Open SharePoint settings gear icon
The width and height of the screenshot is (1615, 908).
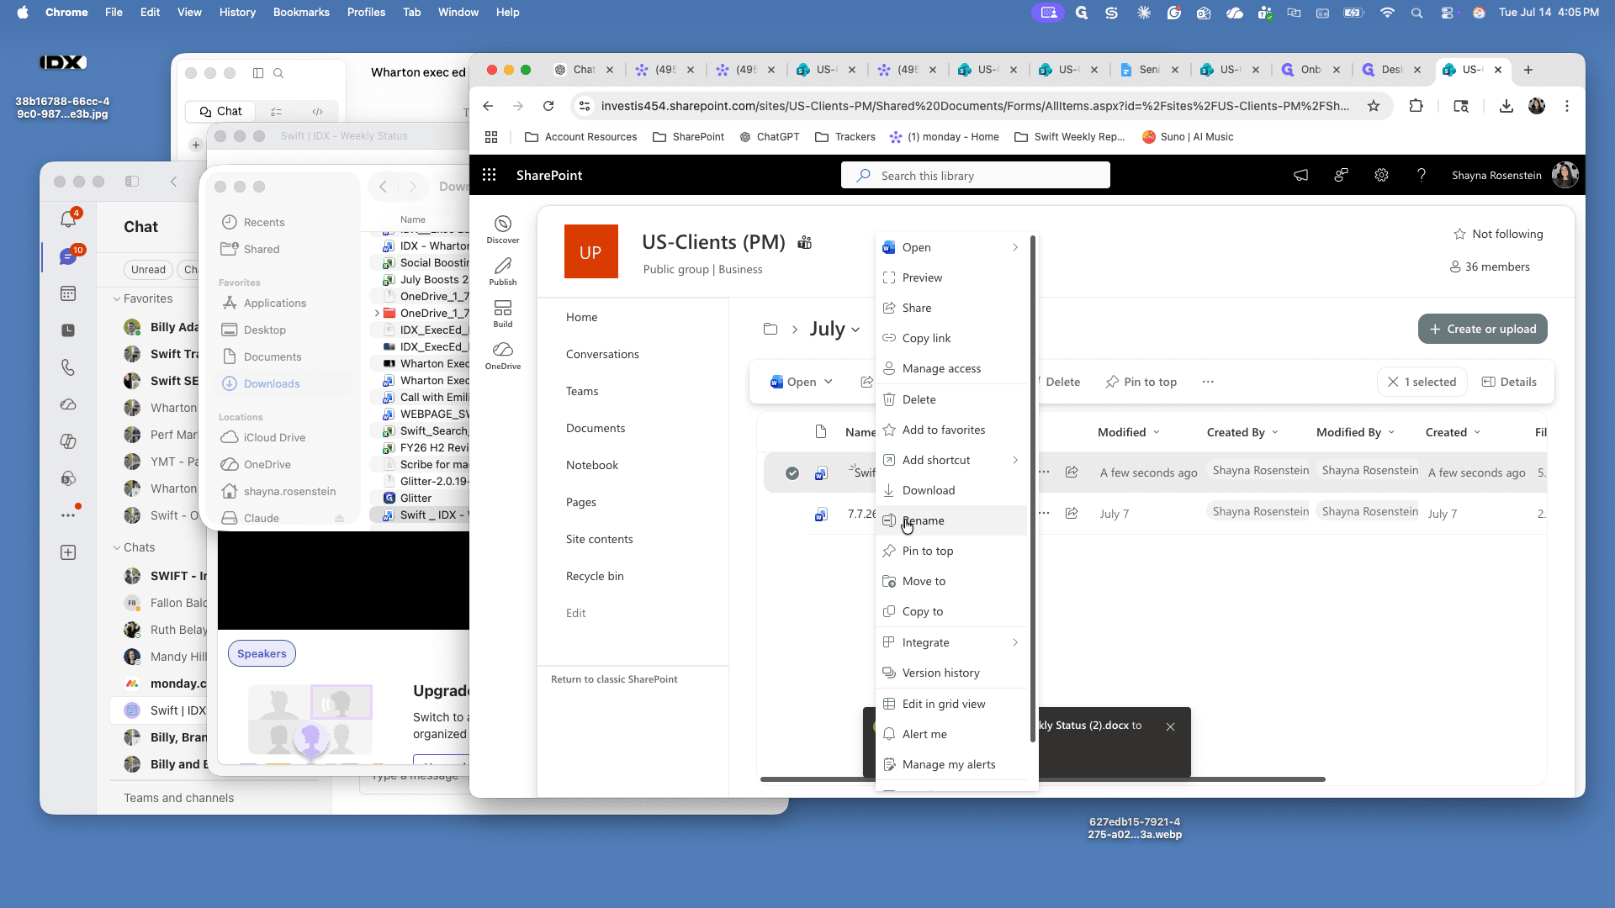point(1381,175)
